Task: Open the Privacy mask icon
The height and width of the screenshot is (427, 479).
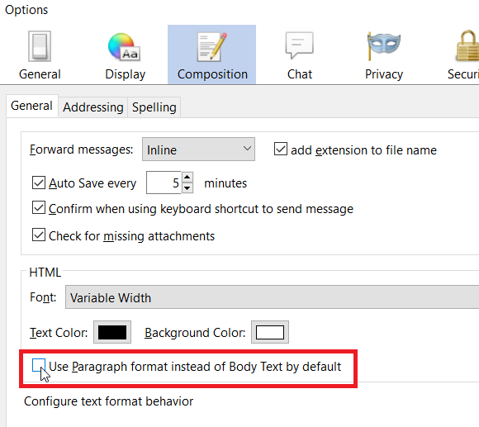Action: (x=384, y=45)
